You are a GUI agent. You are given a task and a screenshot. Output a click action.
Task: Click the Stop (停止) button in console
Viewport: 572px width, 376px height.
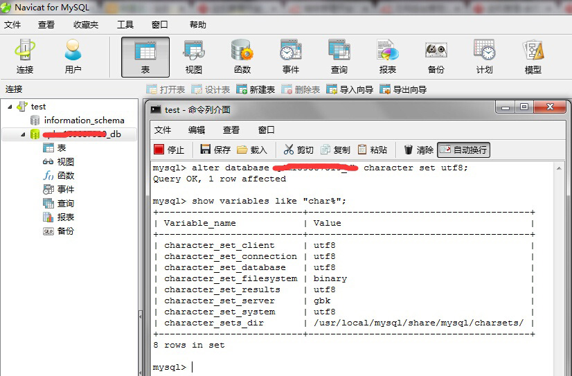tap(169, 150)
